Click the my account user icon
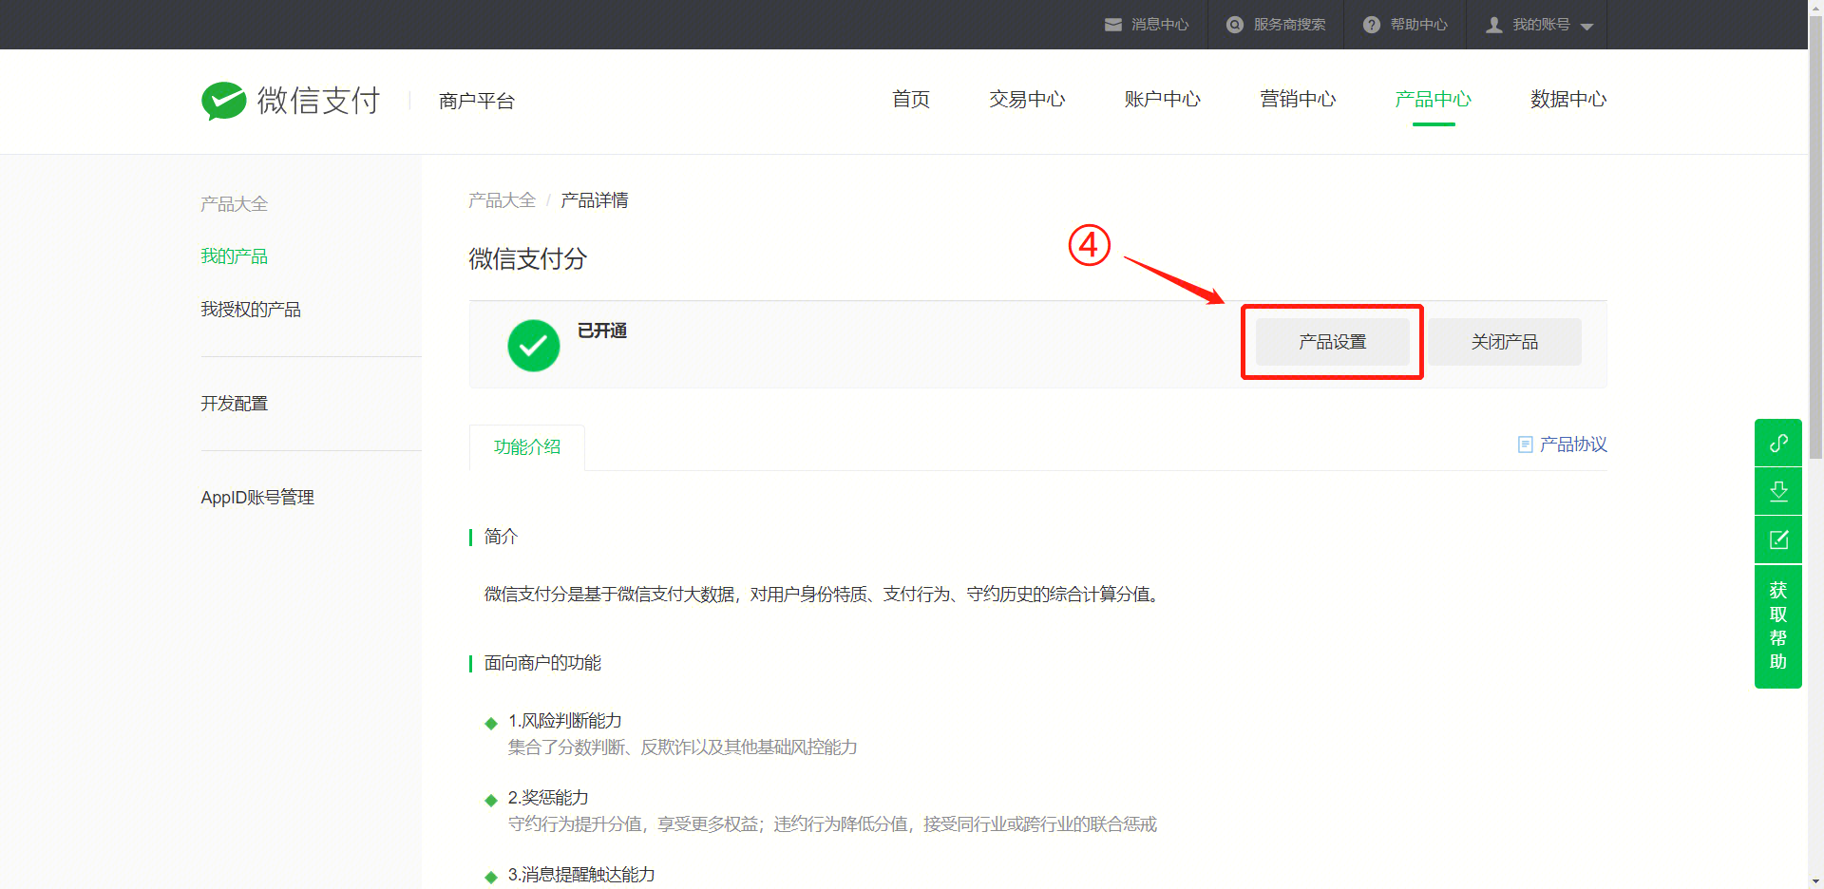 point(1494,25)
